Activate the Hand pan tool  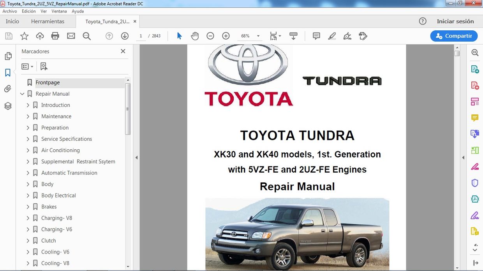click(x=195, y=36)
